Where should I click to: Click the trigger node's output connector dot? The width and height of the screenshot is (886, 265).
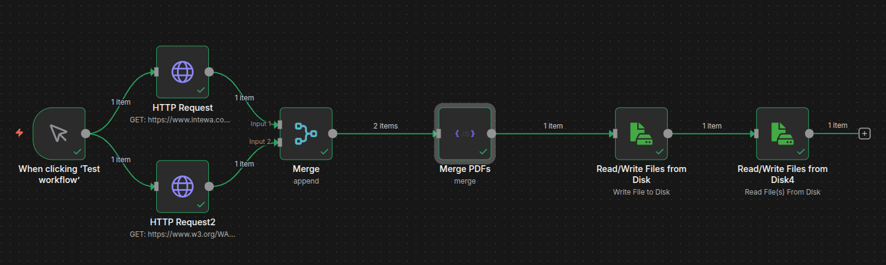[x=86, y=133]
